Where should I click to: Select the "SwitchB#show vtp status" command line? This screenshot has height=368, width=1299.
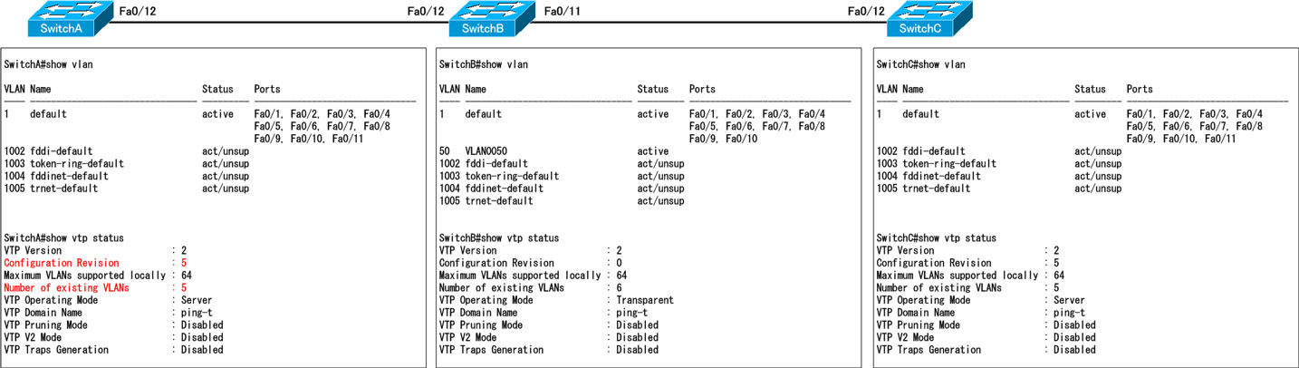click(x=498, y=238)
